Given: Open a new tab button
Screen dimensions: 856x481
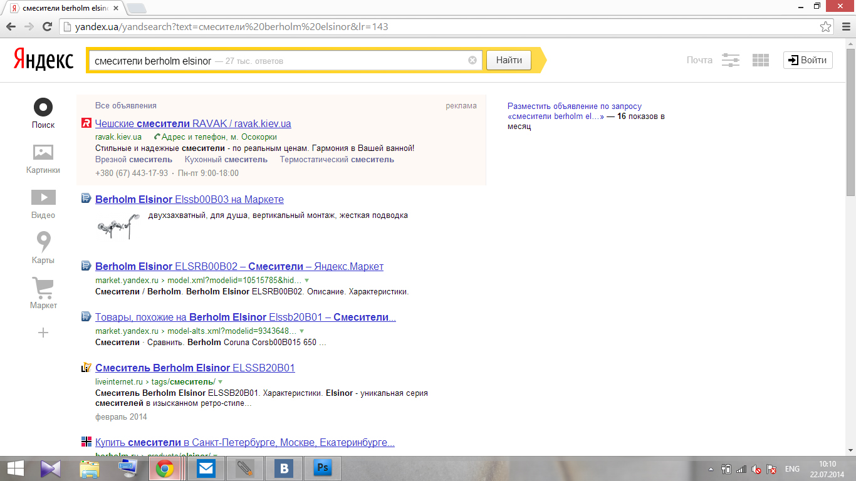Looking at the screenshot, I should coord(137,9).
